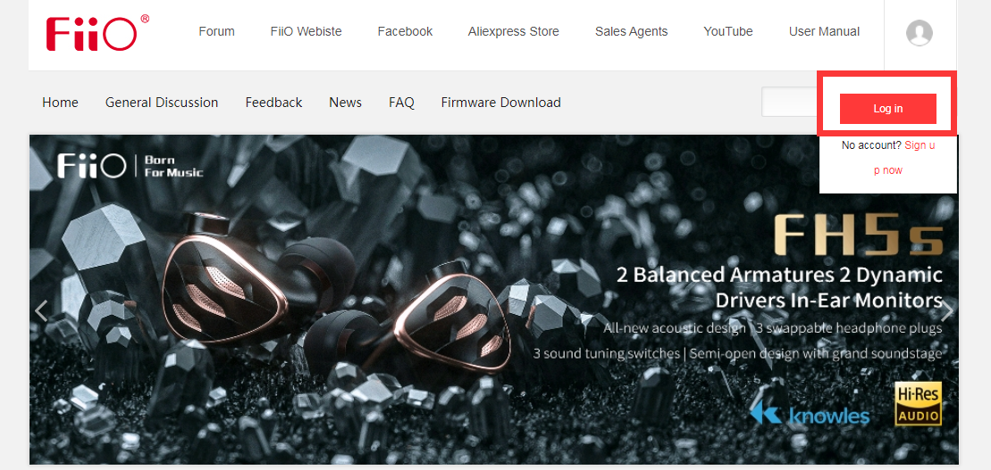Click the Sign up now link

click(x=904, y=158)
